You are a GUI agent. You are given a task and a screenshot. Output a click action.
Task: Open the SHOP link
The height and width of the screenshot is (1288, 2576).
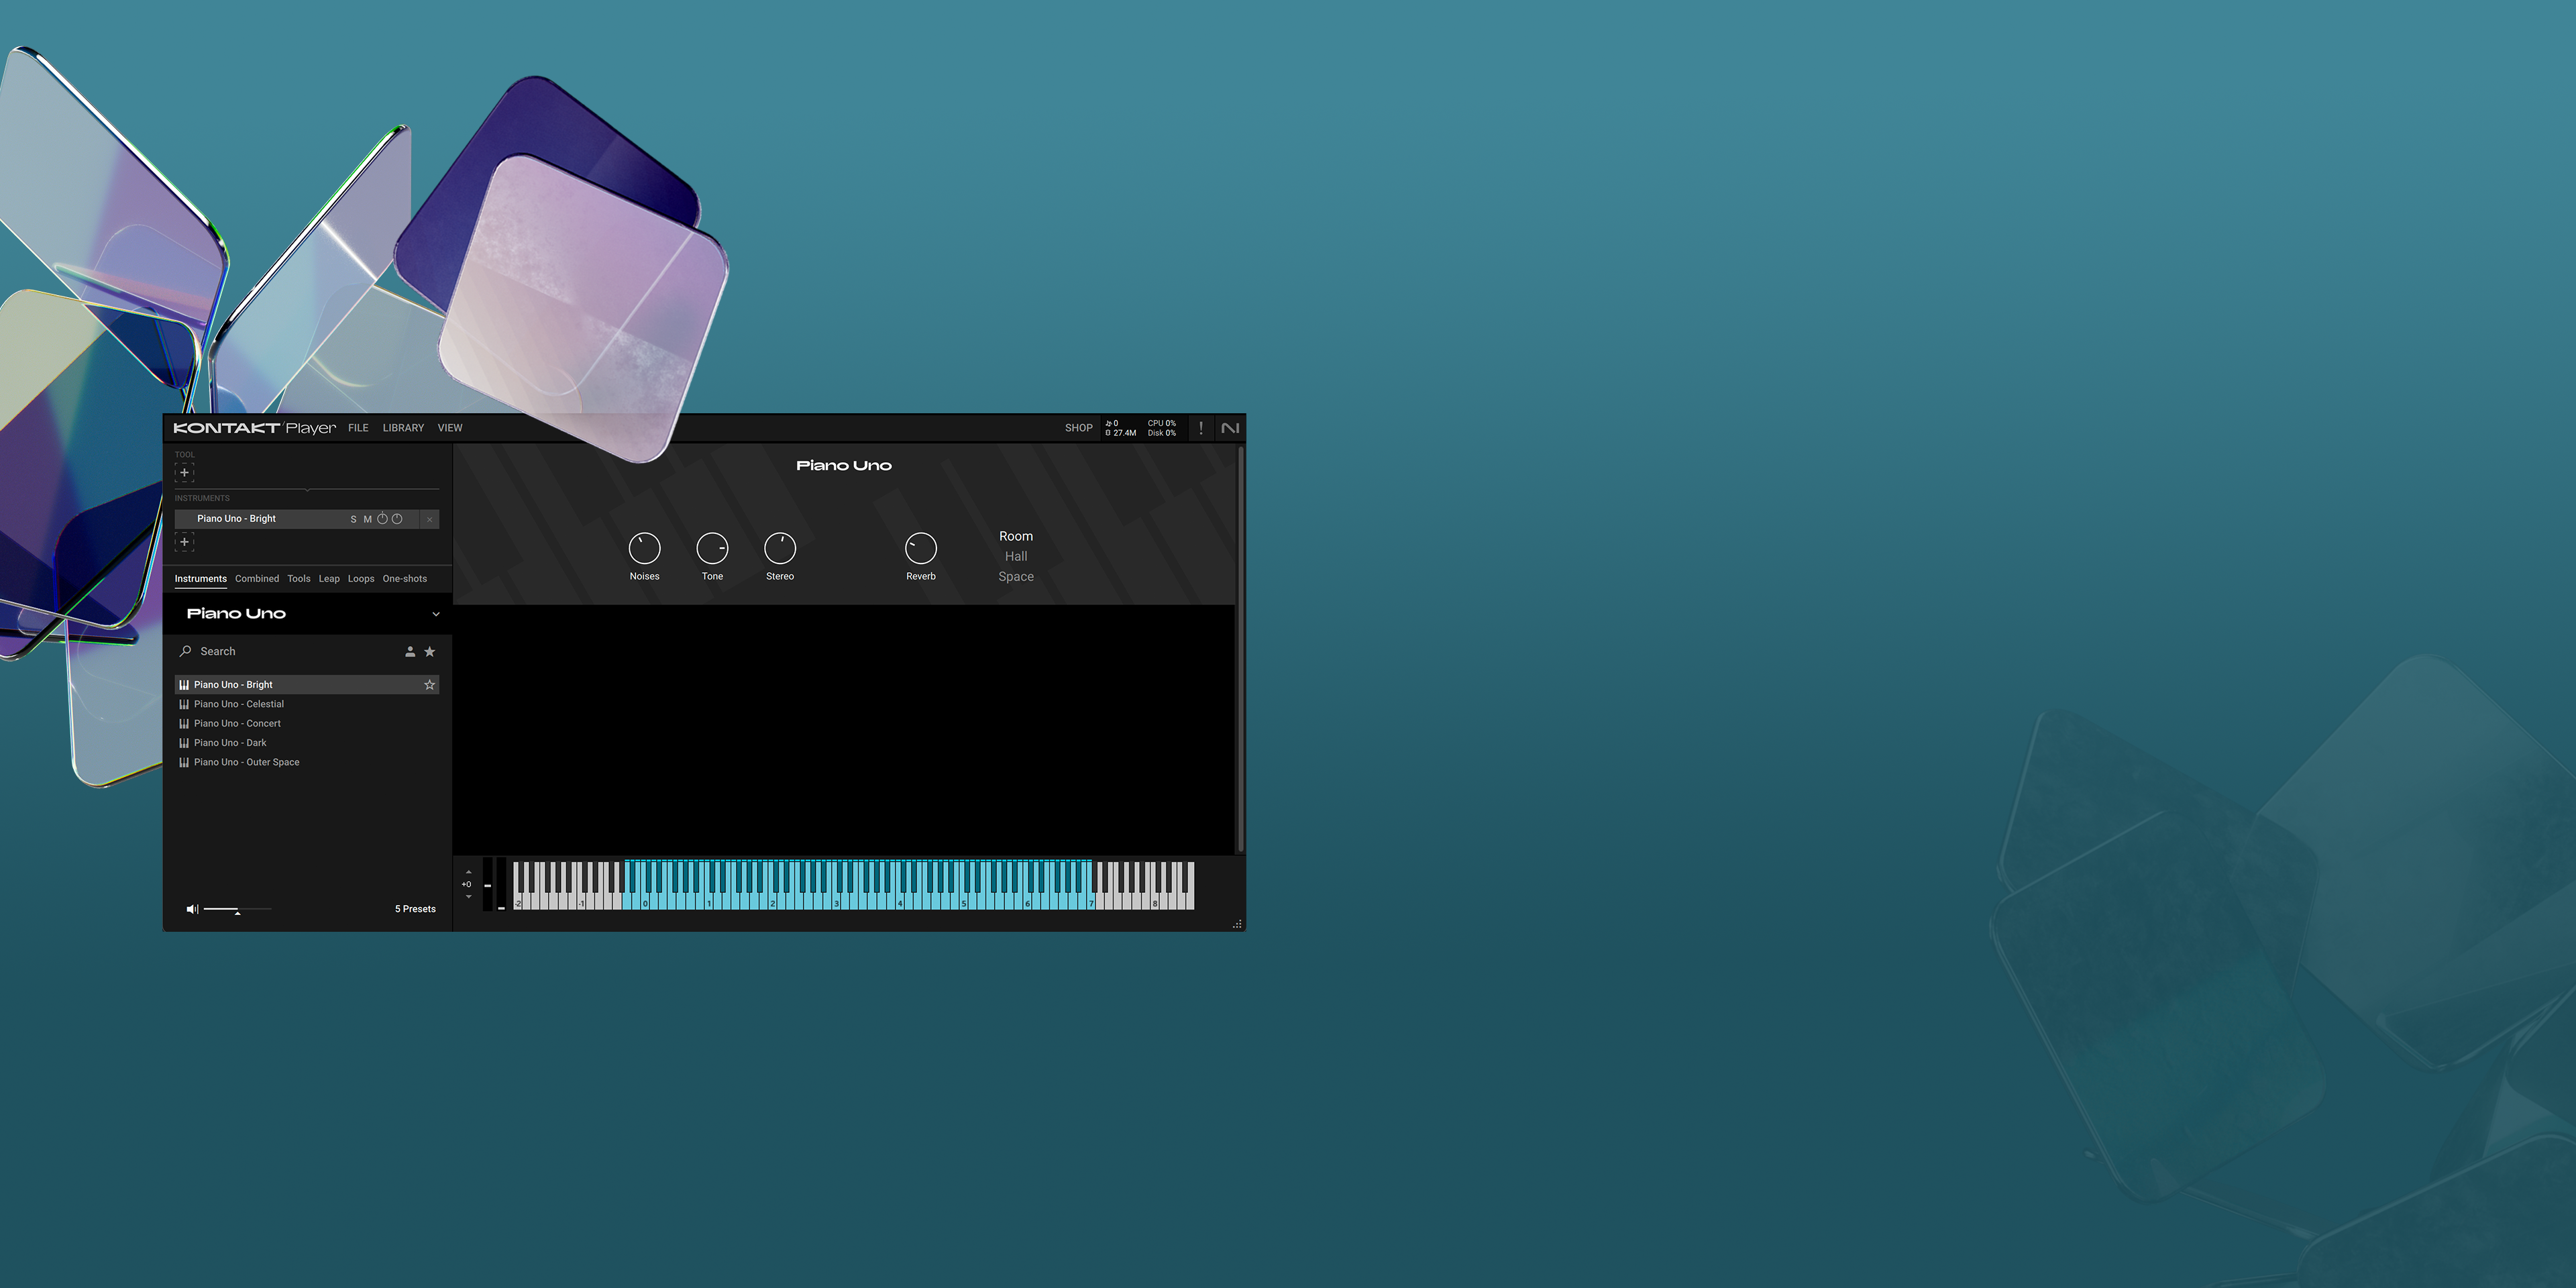(x=1079, y=428)
